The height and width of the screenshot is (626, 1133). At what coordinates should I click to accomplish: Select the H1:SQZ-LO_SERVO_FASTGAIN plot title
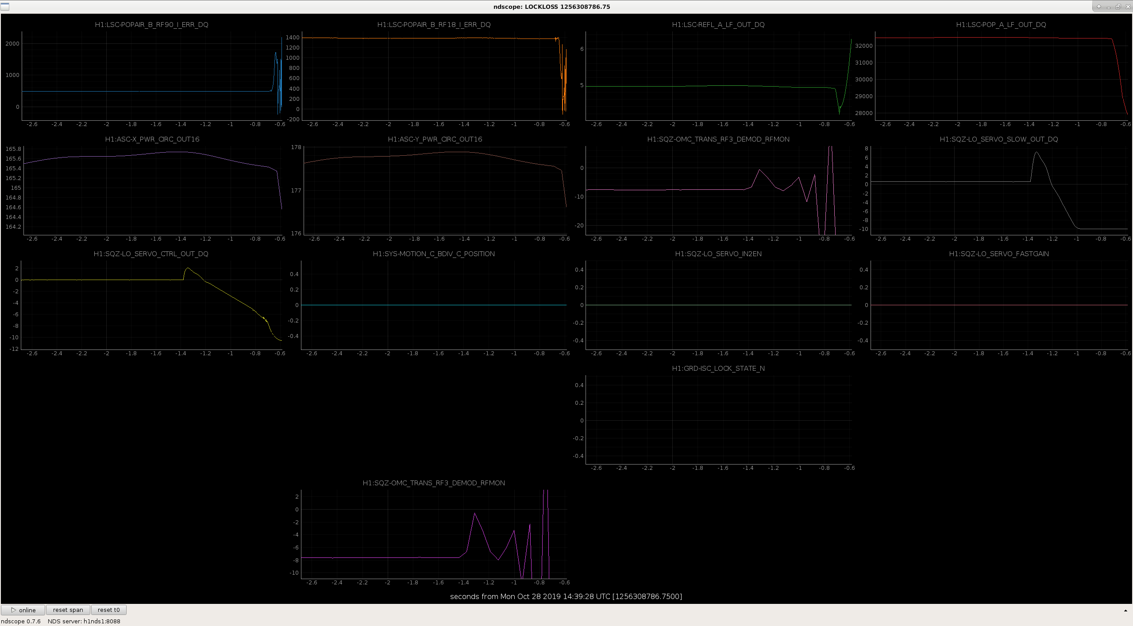[999, 254]
